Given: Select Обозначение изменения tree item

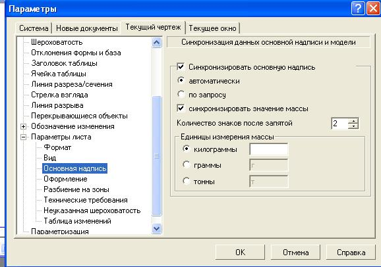Looking at the screenshot, I should coord(73,126).
